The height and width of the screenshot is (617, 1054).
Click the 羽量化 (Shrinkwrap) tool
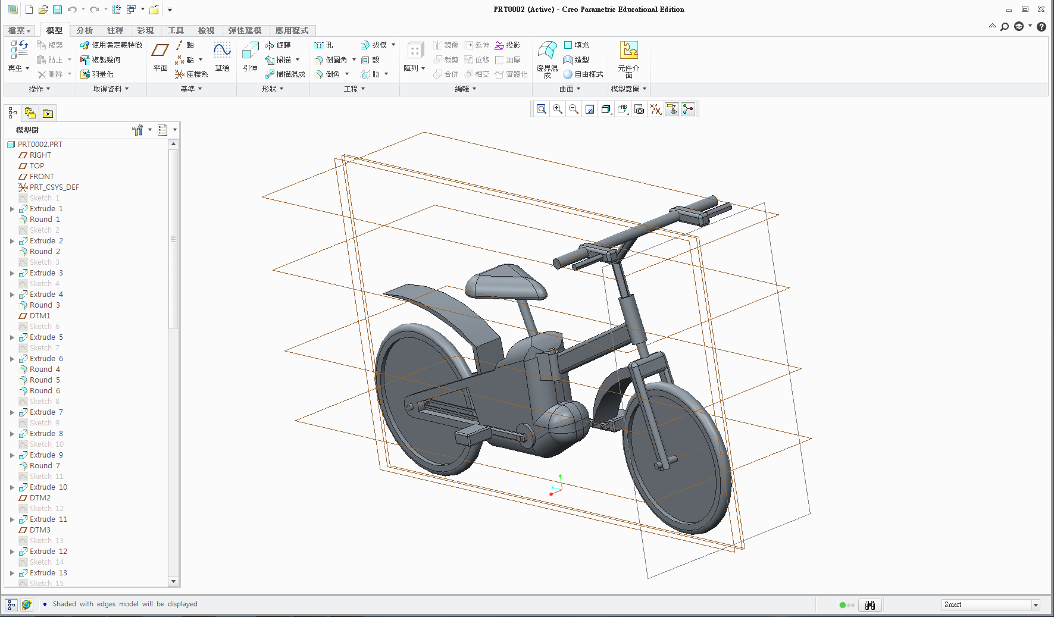(x=97, y=74)
